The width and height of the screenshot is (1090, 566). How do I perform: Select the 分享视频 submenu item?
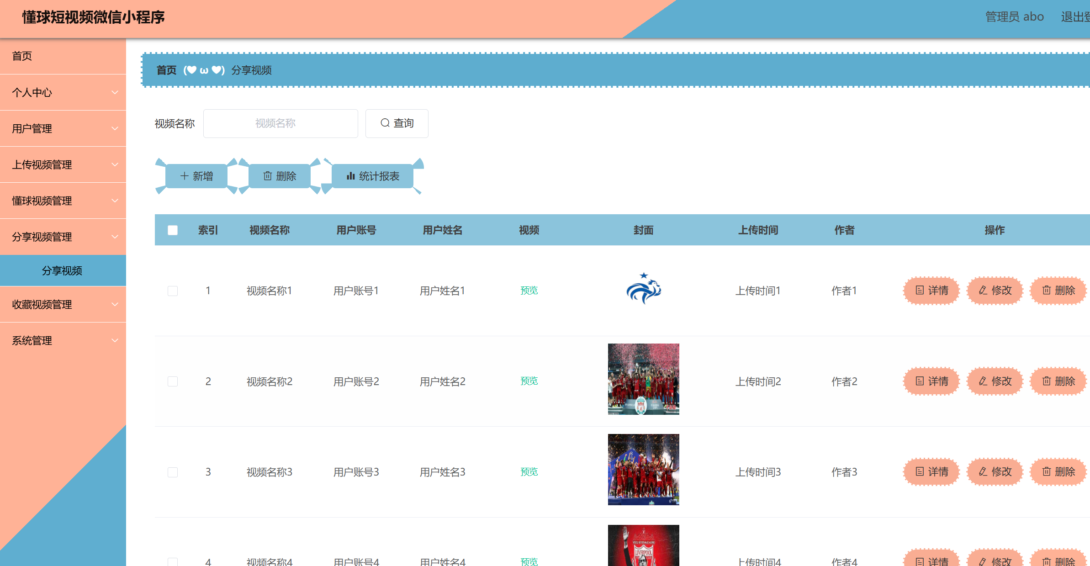[62, 270]
